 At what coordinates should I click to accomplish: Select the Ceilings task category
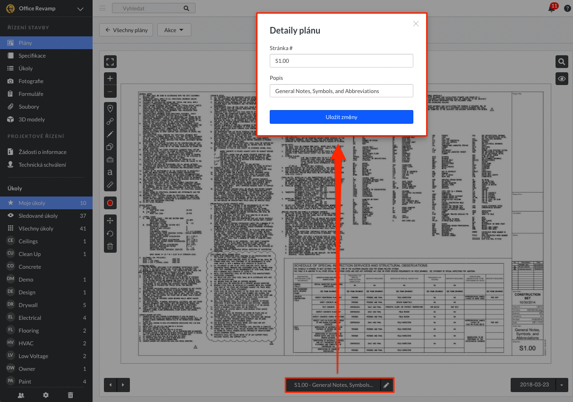[x=46, y=241]
